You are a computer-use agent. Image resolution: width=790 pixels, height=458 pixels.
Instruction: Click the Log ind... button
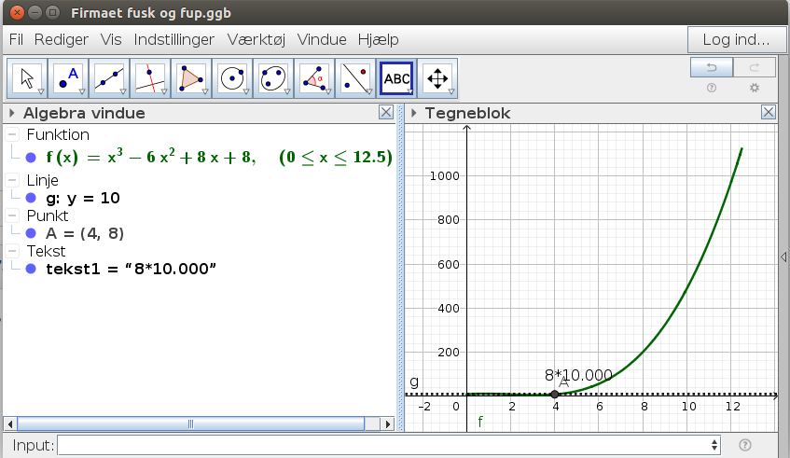[737, 40]
